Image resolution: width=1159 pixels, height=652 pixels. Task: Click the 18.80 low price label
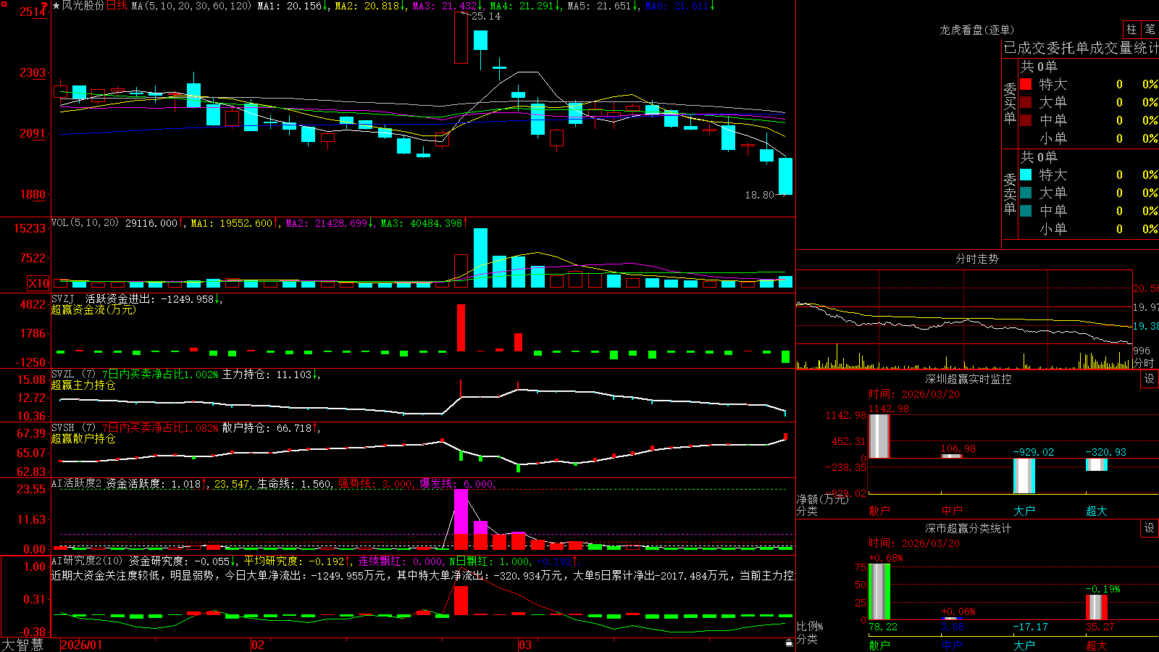tap(760, 195)
